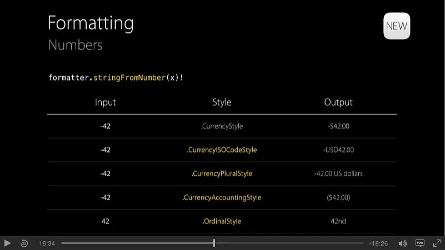Click the .OrdinalStyle style text
Image resolution: width=445 pixels, height=250 pixels.
[x=222, y=221]
